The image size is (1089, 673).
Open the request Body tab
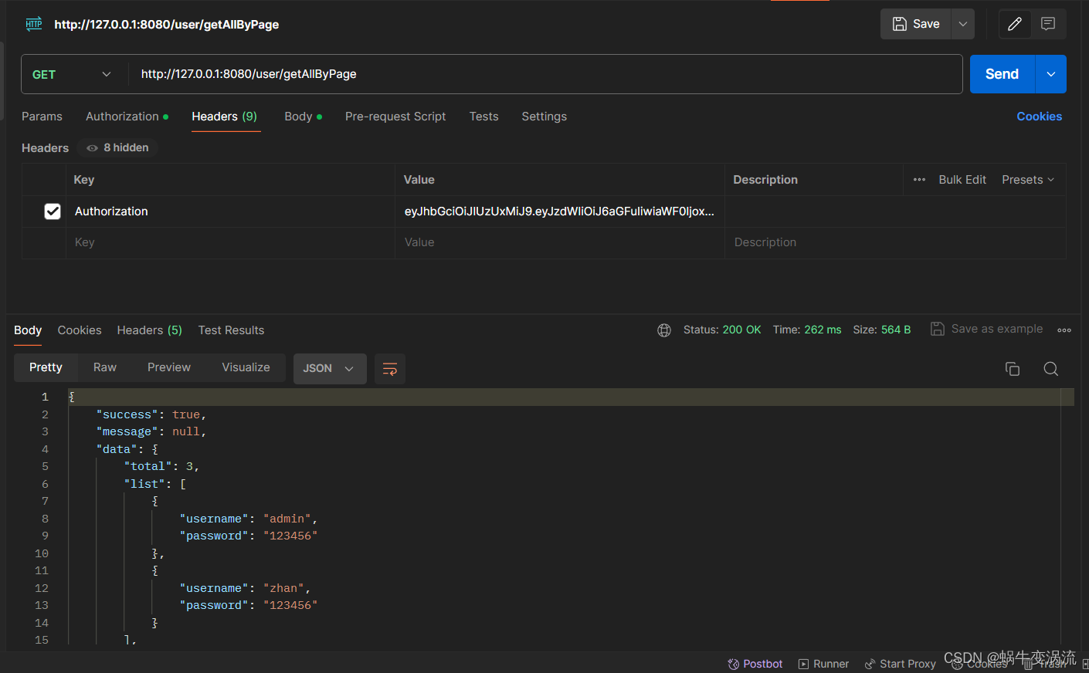(303, 117)
